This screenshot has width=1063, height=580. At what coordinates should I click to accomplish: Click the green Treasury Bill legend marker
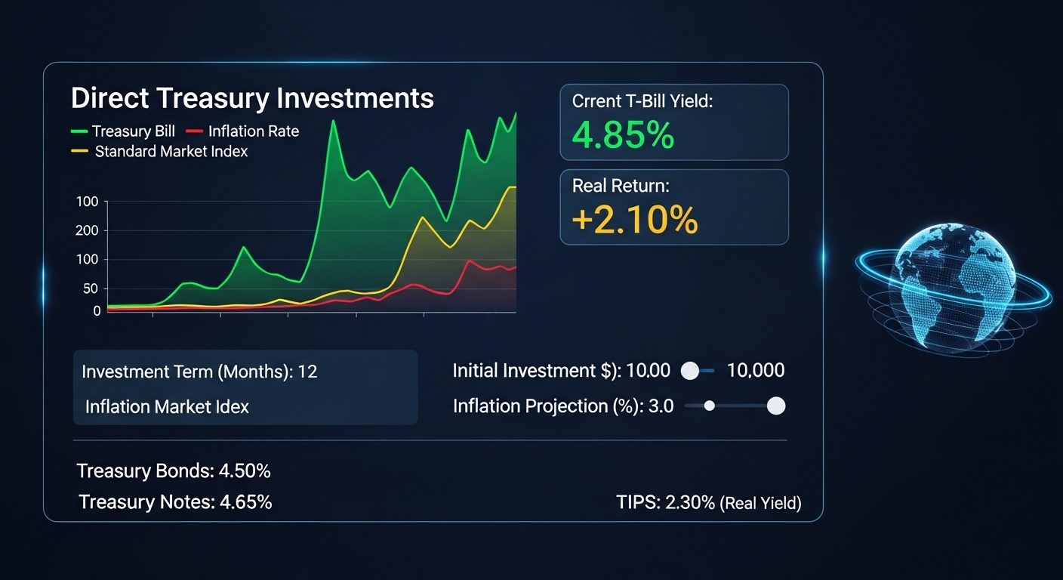tap(79, 131)
